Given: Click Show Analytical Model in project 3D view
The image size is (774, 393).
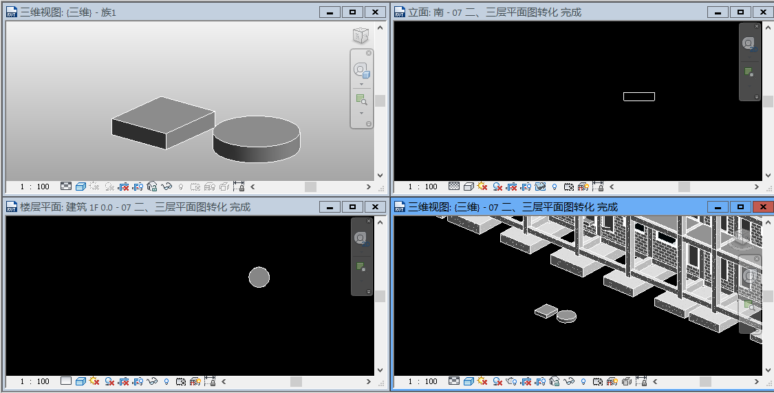Looking at the screenshot, I should [x=612, y=381].
